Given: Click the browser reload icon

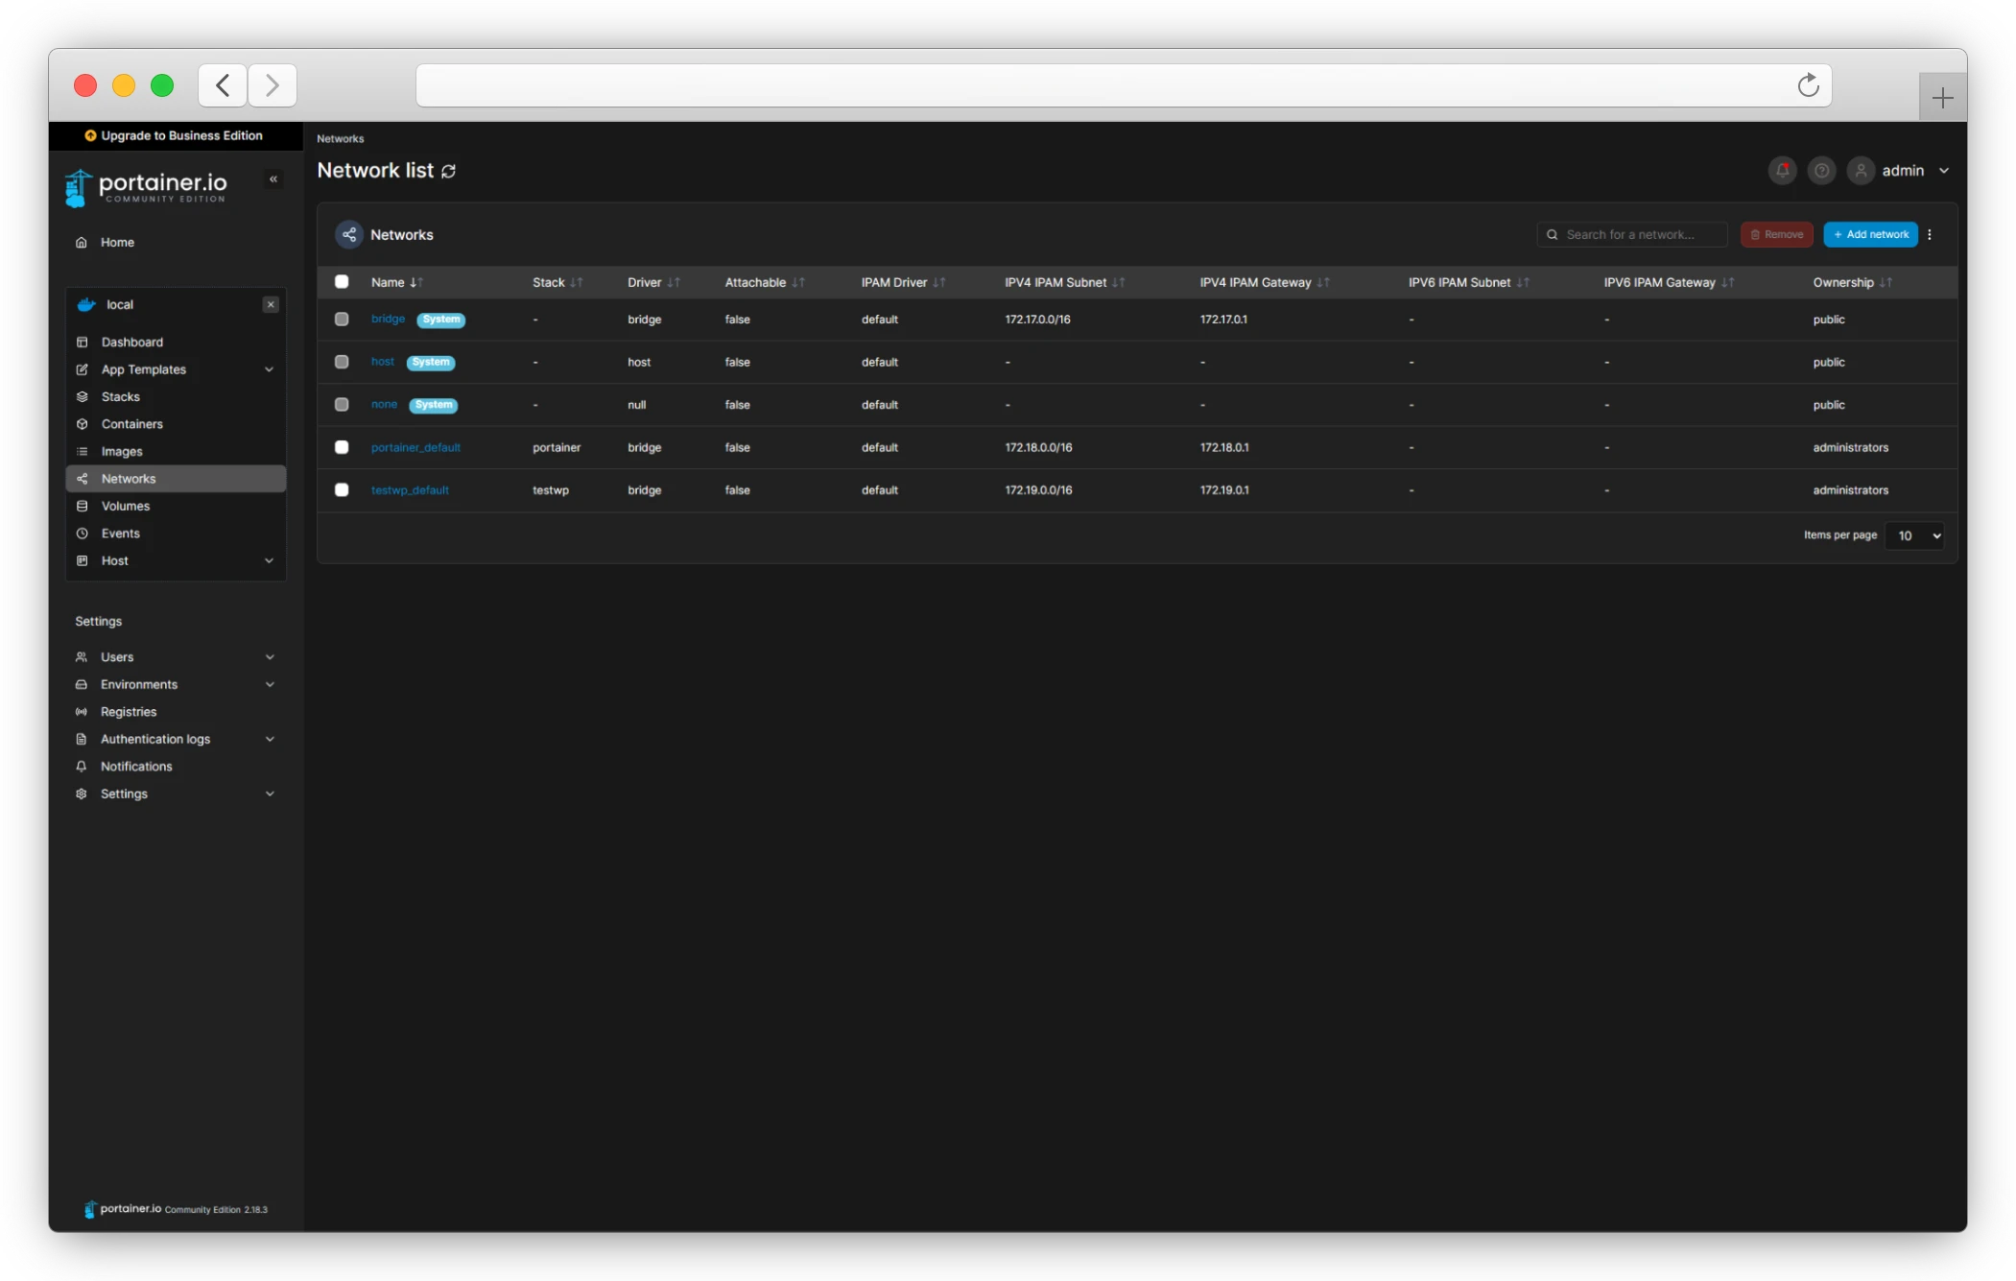Looking at the screenshot, I should point(1808,85).
